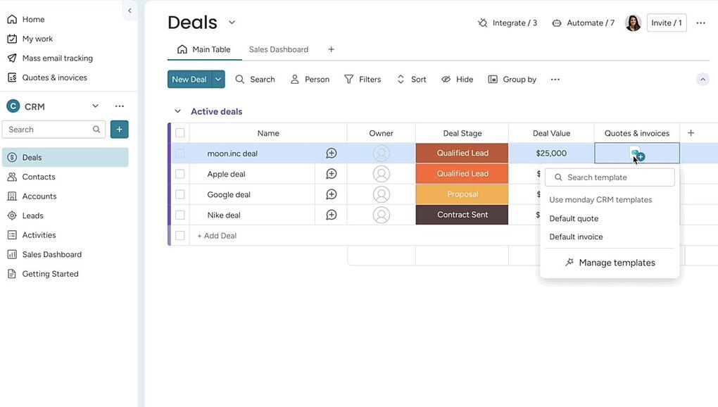Viewport: 718px width, 407px height.
Task: Assign owner for Apple deal
Action: pos(381,174)
